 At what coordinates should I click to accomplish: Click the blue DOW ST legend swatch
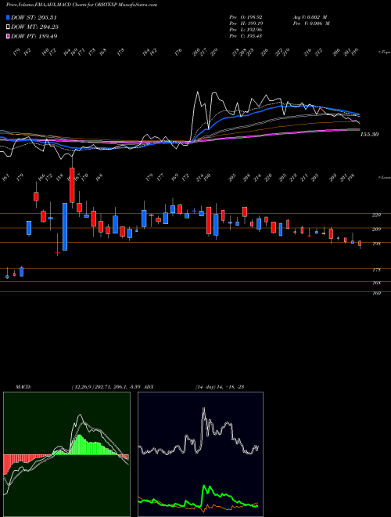coord(8,17)
